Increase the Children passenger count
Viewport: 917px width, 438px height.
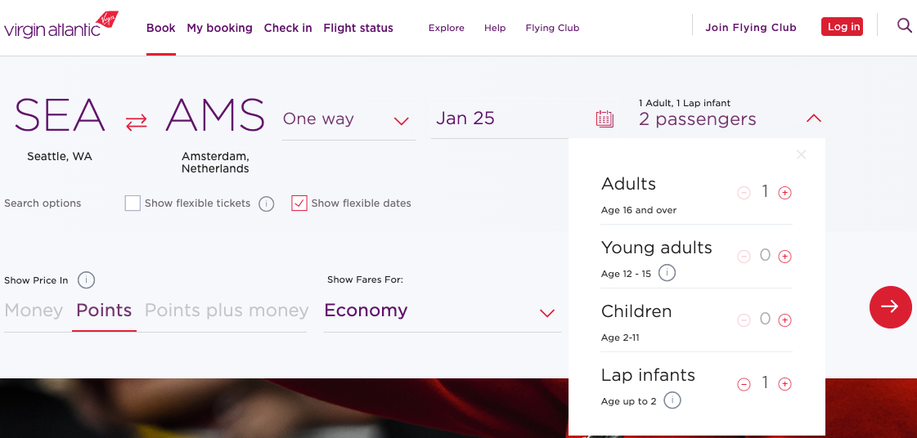coord(784,320)
